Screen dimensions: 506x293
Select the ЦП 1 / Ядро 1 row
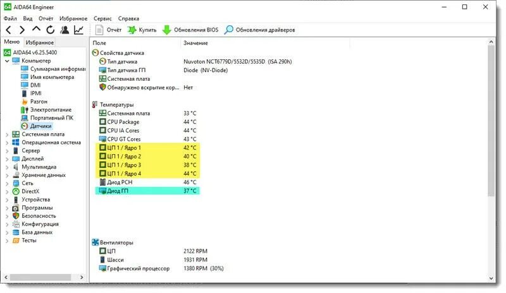pos(147,148)
